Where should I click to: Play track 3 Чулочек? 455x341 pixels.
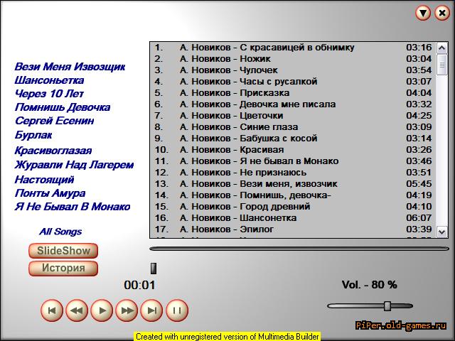pyautogui.click(x=293, y=70)
